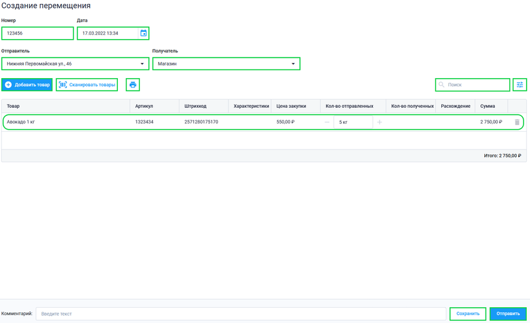The width and height of the screenshot is (530, 323).
Task: Click into the Поиск search field
Action: pyautogui.click(x=476, y=85)
